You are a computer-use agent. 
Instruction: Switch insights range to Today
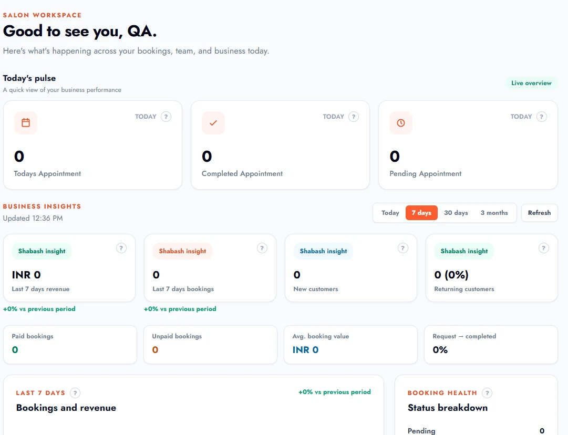click(390, 213)
